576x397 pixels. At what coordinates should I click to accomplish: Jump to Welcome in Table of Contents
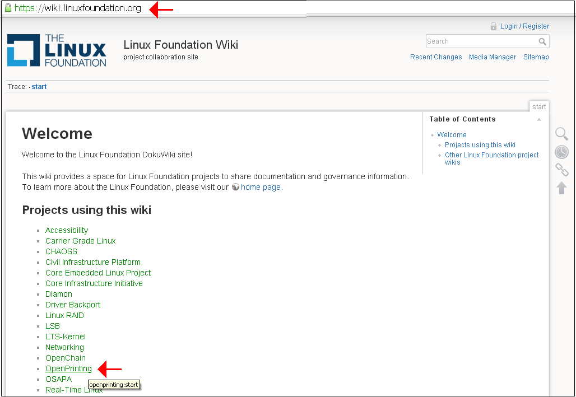[452, 135]
